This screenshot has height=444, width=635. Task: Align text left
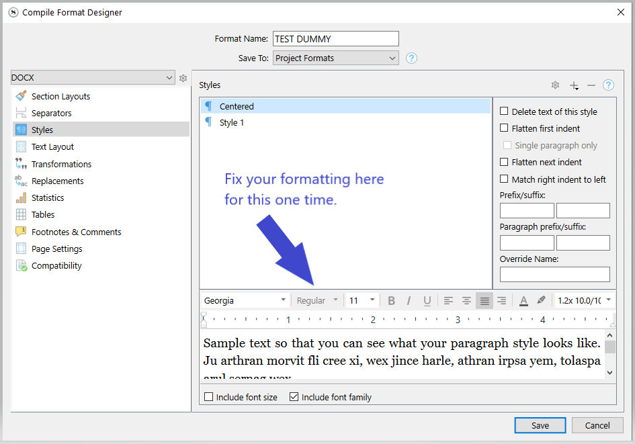click(x=448, y=300)
